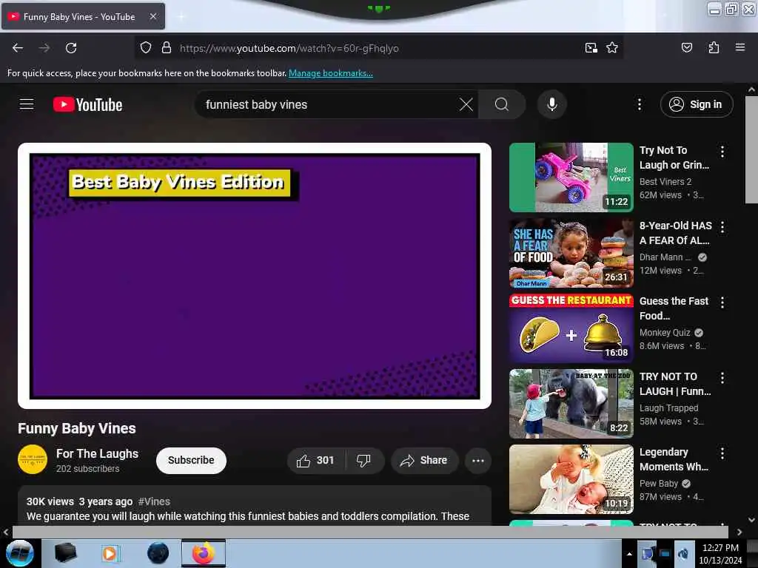This screenshot has width=758, height=568.
Task: Go back with the browser back arrow
Action: 18,48
